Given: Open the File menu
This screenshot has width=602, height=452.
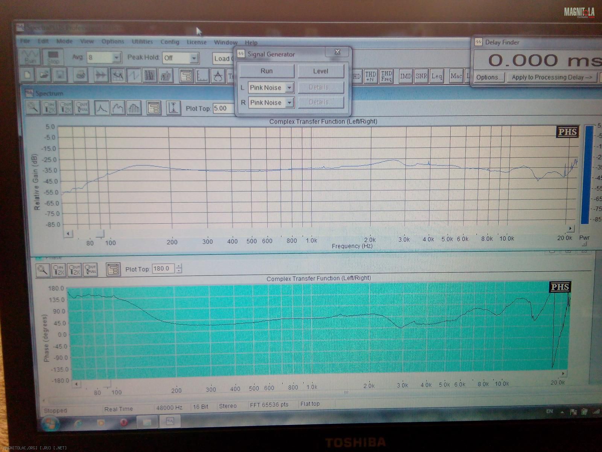Looking at the screenshot, I should point(25,41).
